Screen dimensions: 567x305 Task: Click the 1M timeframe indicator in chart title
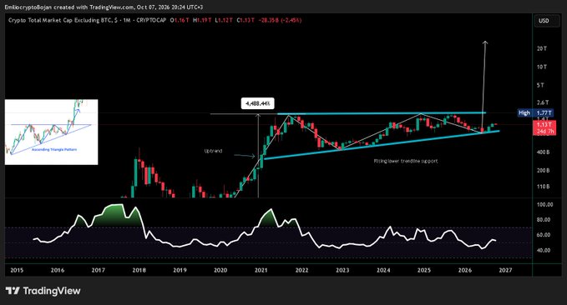pos(127,20)
